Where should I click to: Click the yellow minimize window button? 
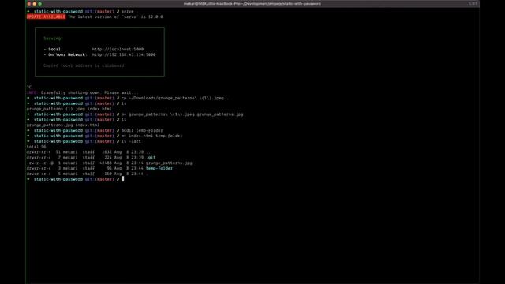tap(35, 4)
